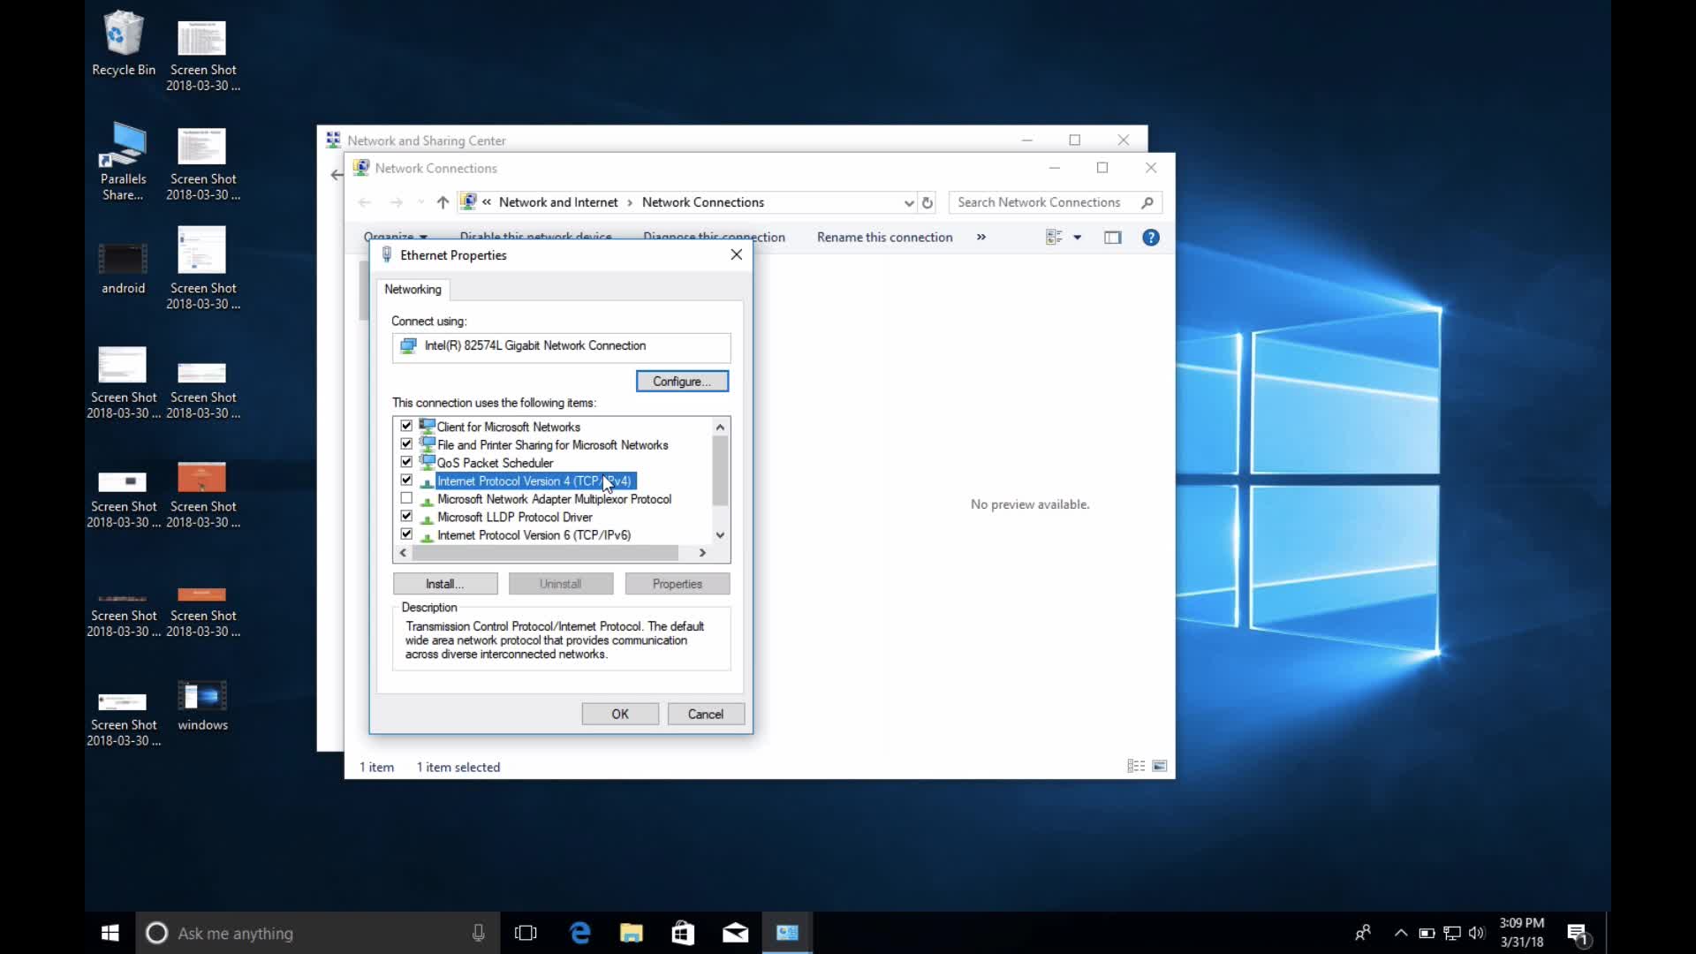The height and width of the screenshot is (954, 1696).
Task: Click the blue Help question mark icon
Action: pyautogui.click(x=1150, y=238)
